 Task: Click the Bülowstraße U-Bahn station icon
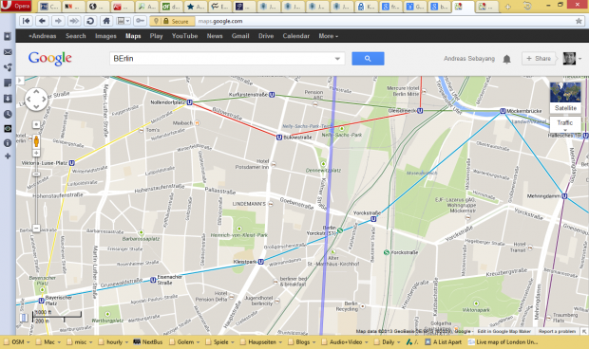(279, 138)
